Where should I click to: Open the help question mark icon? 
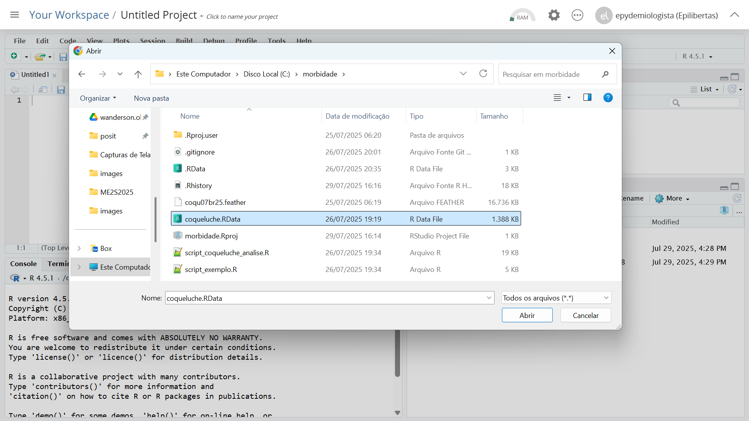point(608,98)
